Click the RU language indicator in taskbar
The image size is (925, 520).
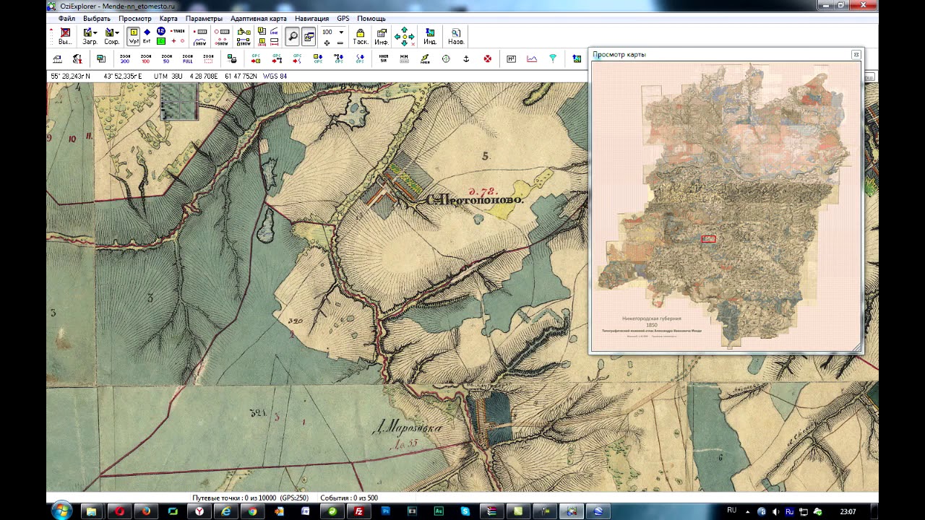(732, 511)
